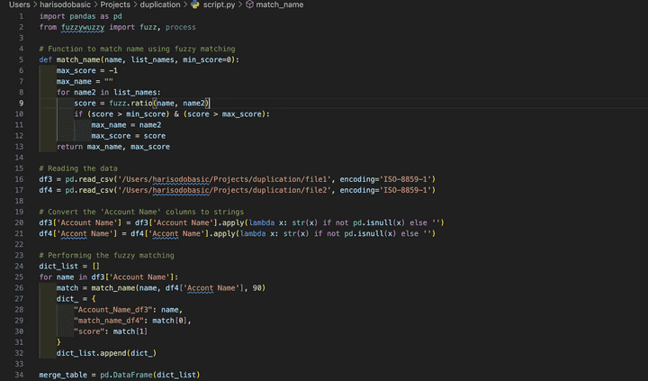Select the match_name symbol breadcrumb
This screenshot has height=381, width=648.
[279, 5]
